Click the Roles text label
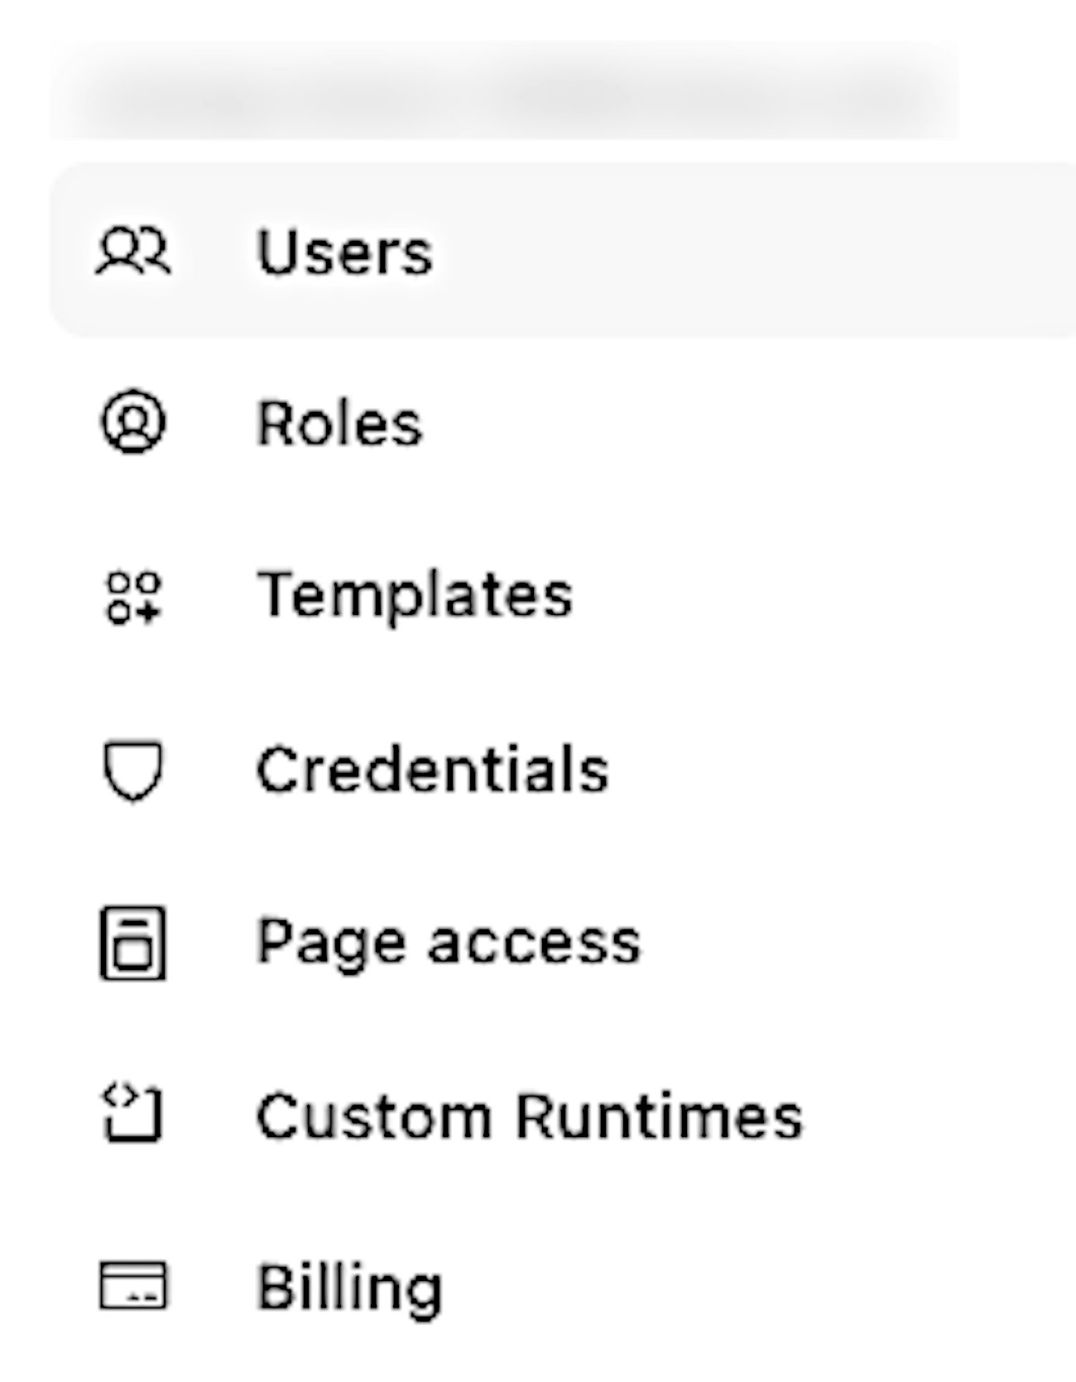The image size is (1076, 1382). click(x=339, y=424)
